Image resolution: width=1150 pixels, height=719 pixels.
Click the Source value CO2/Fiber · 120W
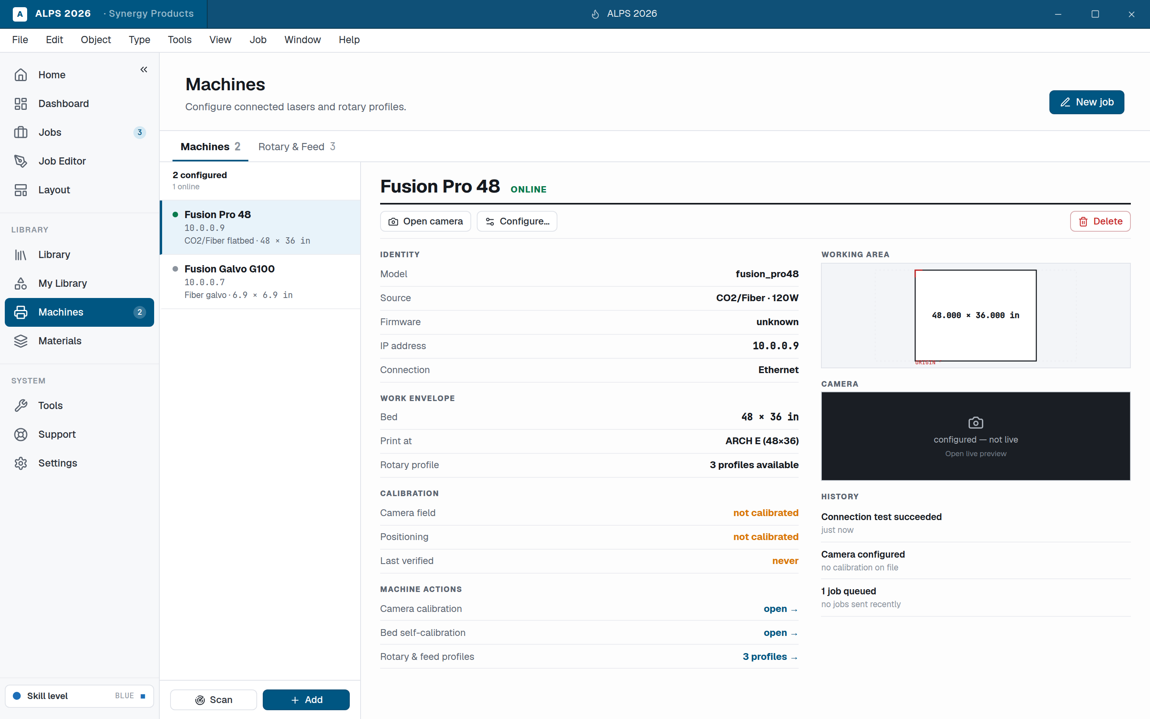pyautogui.click(x=757, y=298)
